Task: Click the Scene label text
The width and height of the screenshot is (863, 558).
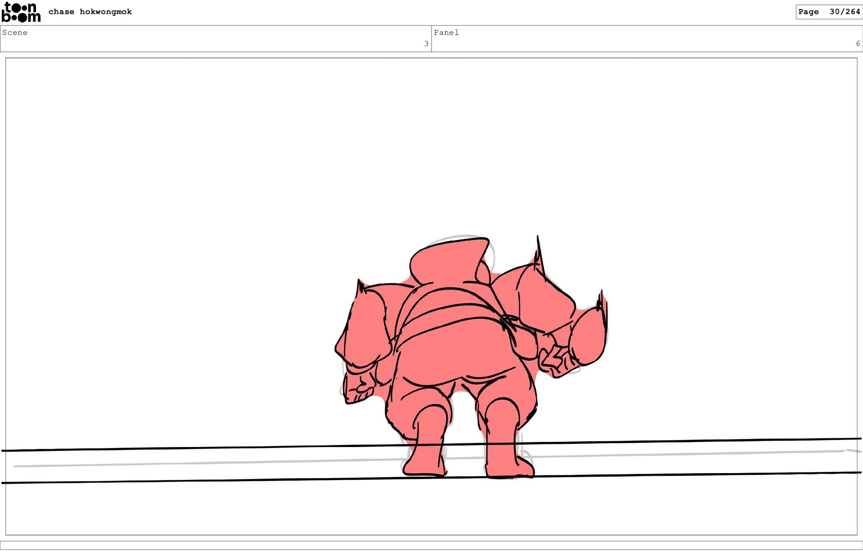Action: pyautogui.click(x=15, y=32)
